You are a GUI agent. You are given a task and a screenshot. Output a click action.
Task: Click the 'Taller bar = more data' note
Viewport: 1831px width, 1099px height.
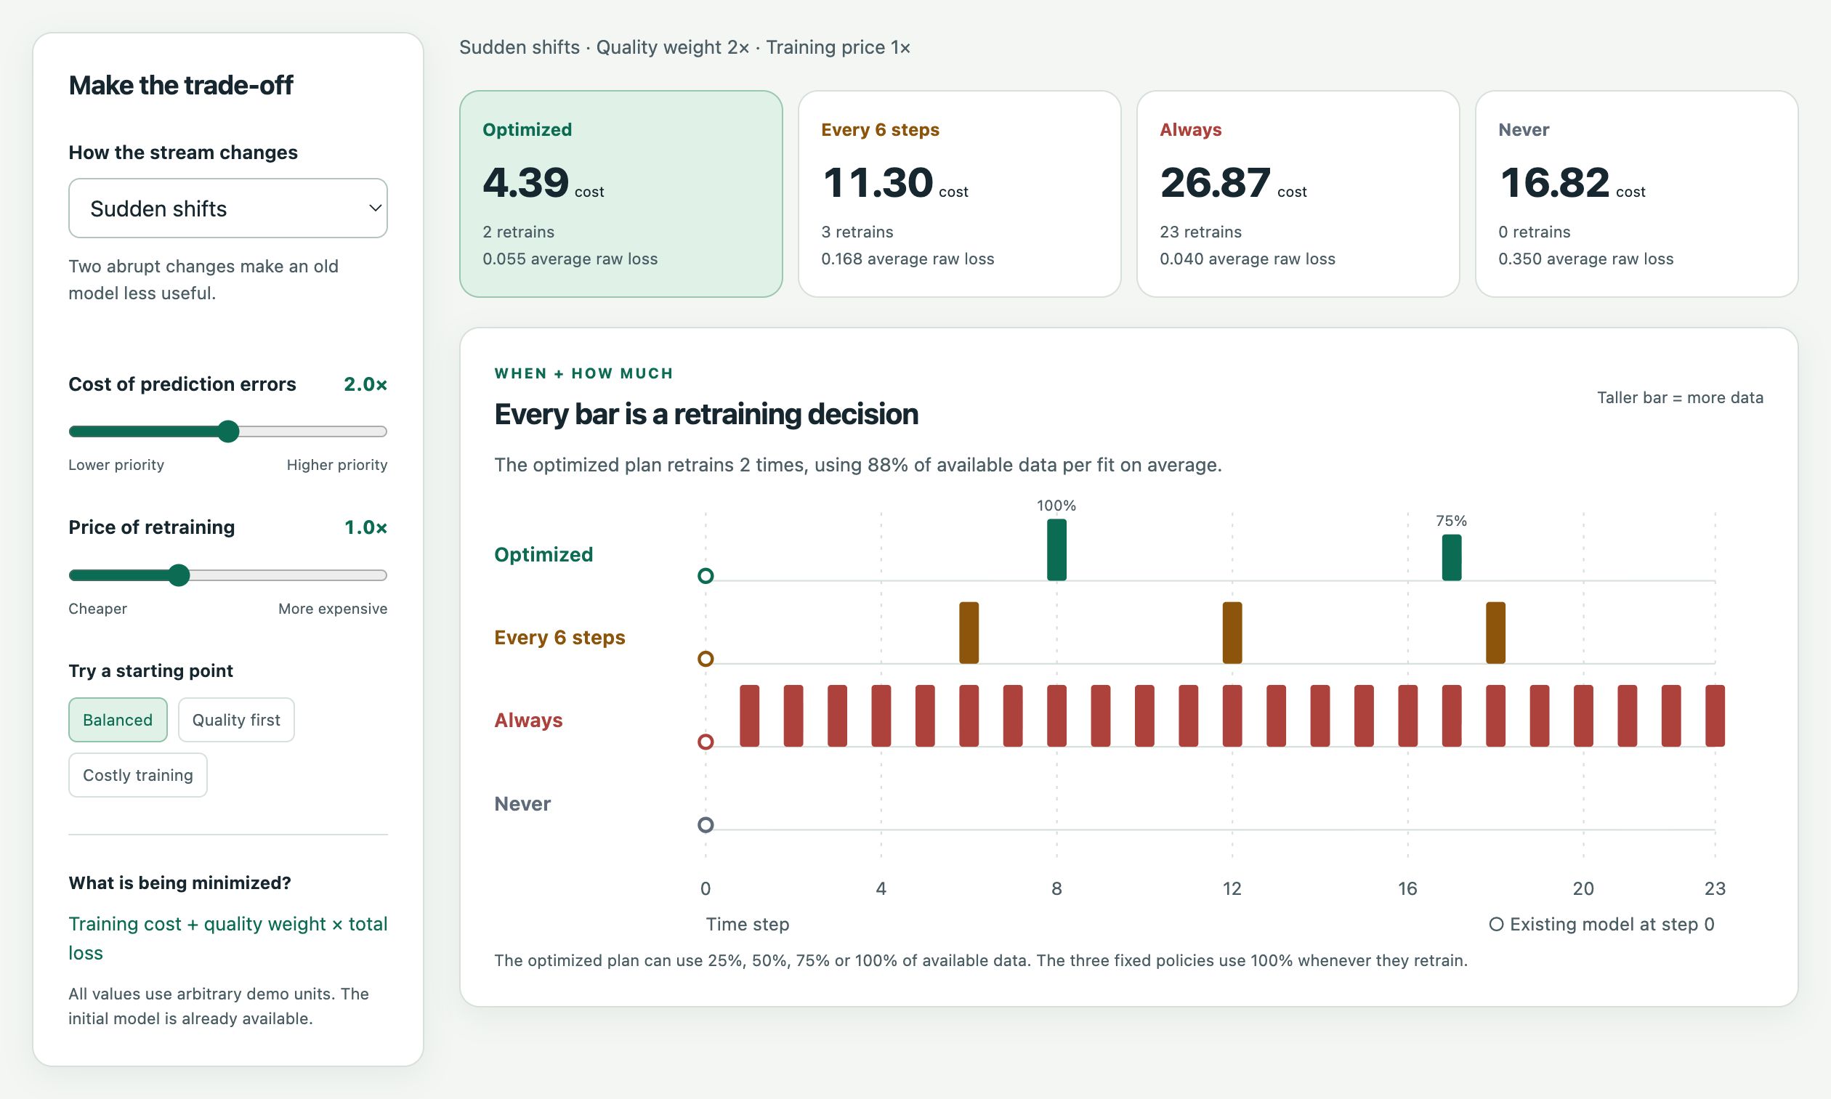pyautogui.click(x=1680, y=397)
